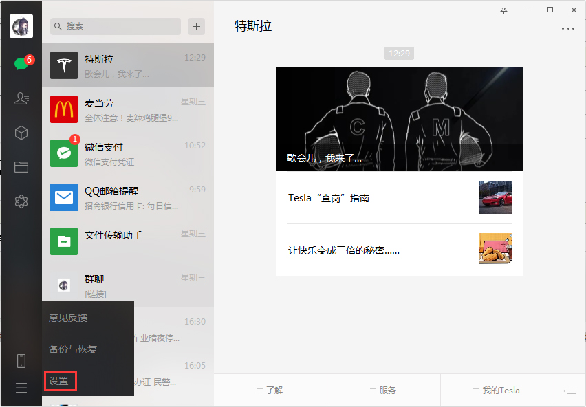
Task: Open the Mini Programs panel icon
Action: coord(21,201)
